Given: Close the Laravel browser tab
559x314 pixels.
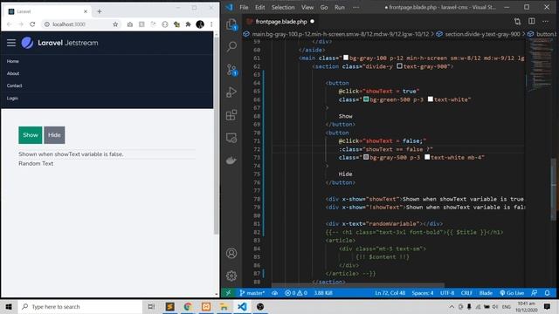Looking at the screenshot, I should (86, 11).
